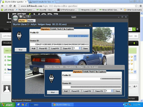
Task: Open Hash tab in Helgen Keep save window
Action: pyautogui.click(x=59, y=29)
